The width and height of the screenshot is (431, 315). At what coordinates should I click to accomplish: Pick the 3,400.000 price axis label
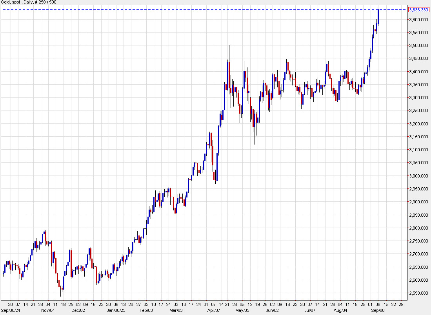coord(418,72)
